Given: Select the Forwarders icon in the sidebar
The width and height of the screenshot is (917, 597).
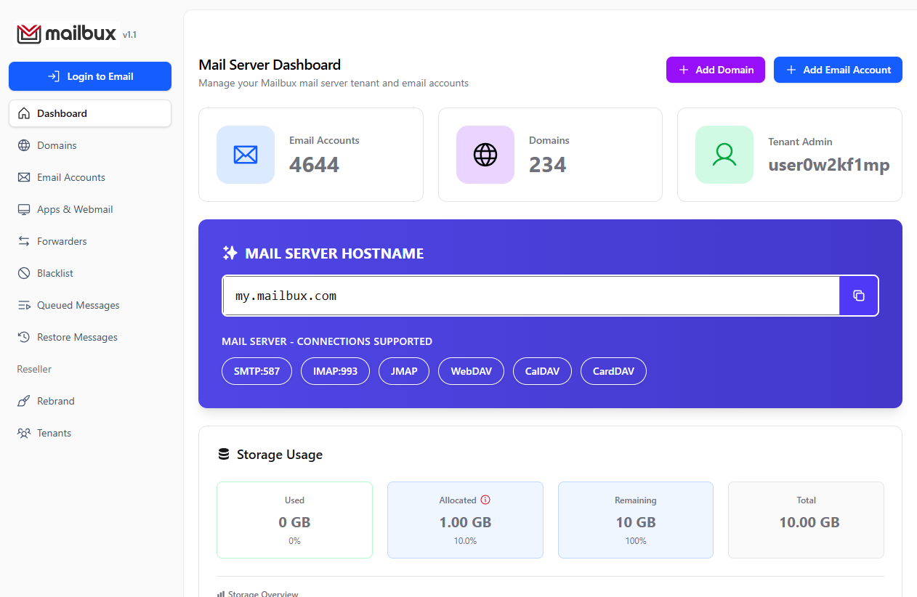Looking at the screenshot, I should 23,241.
